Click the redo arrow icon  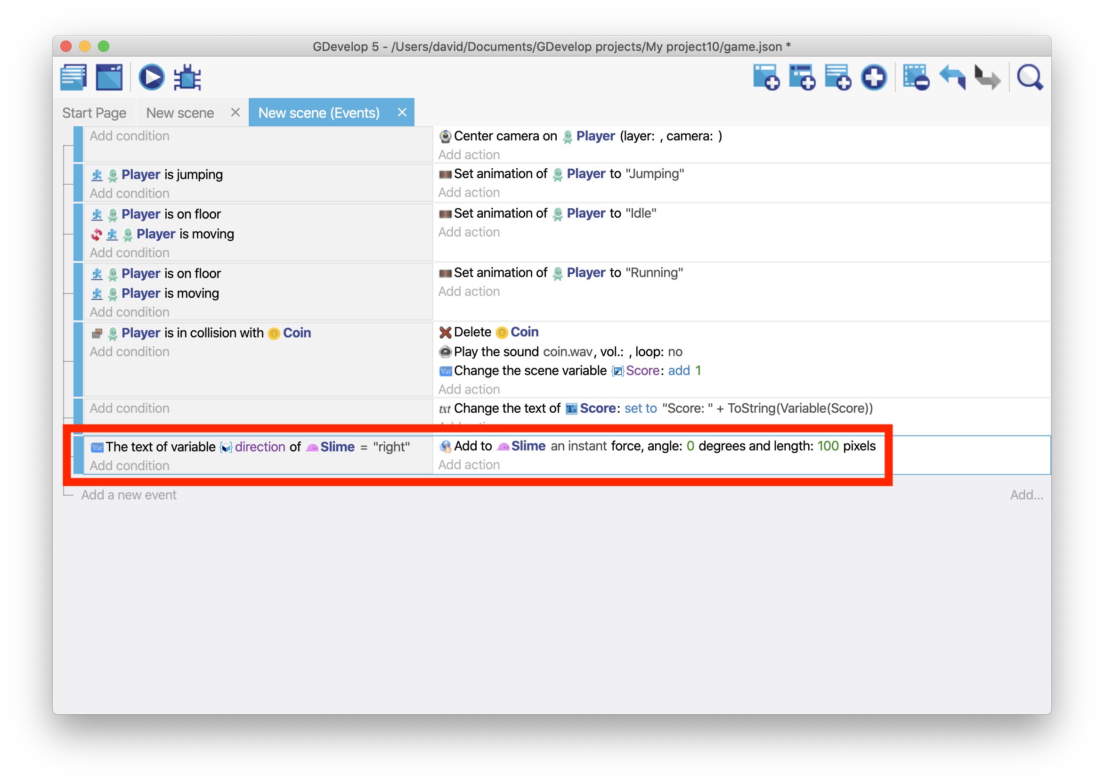(x=987, y=77)
